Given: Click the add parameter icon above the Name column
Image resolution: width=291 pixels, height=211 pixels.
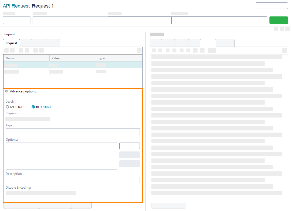Looking at the screenshot, I should point(6,50).
